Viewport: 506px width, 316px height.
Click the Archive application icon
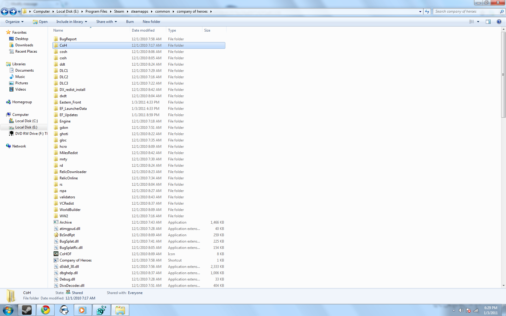tap(56, 222)
